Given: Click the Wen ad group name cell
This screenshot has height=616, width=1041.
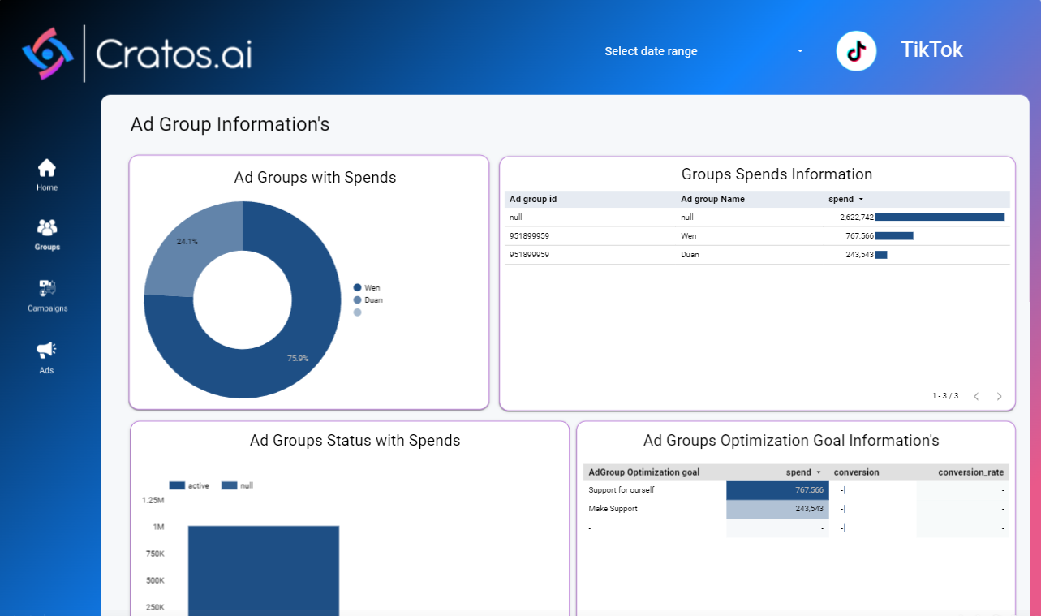Looking at the screenshot, I should coord(688,235).
